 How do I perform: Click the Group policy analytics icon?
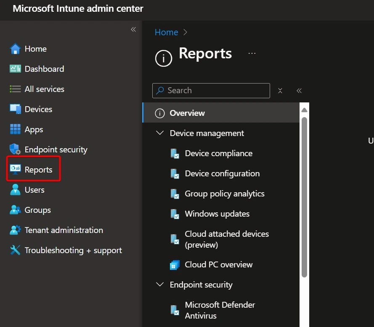[x=175, y=194]
